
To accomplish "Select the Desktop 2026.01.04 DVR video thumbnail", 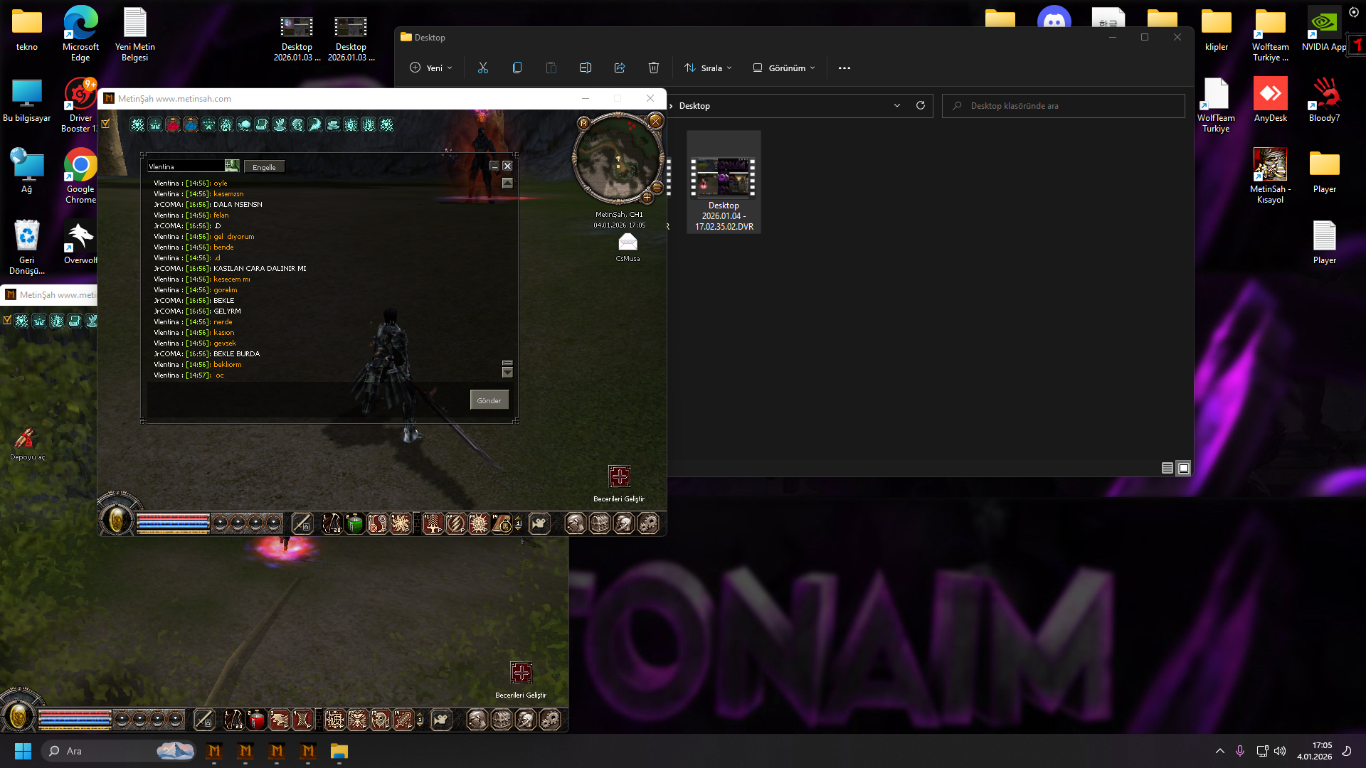I will pyautogui.click(x=724, y=182).
